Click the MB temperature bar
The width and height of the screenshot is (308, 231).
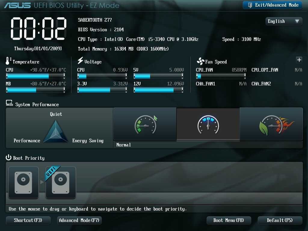click(35, 90)
